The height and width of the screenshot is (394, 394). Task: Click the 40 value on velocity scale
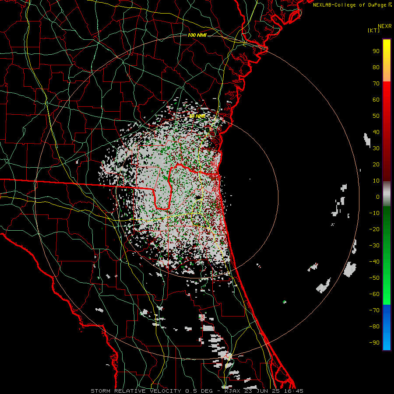pyautogui.click(x=376, y=132)
